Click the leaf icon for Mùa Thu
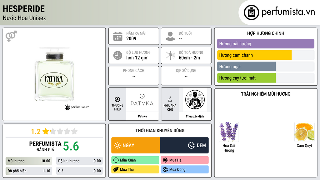 (116, 170)
